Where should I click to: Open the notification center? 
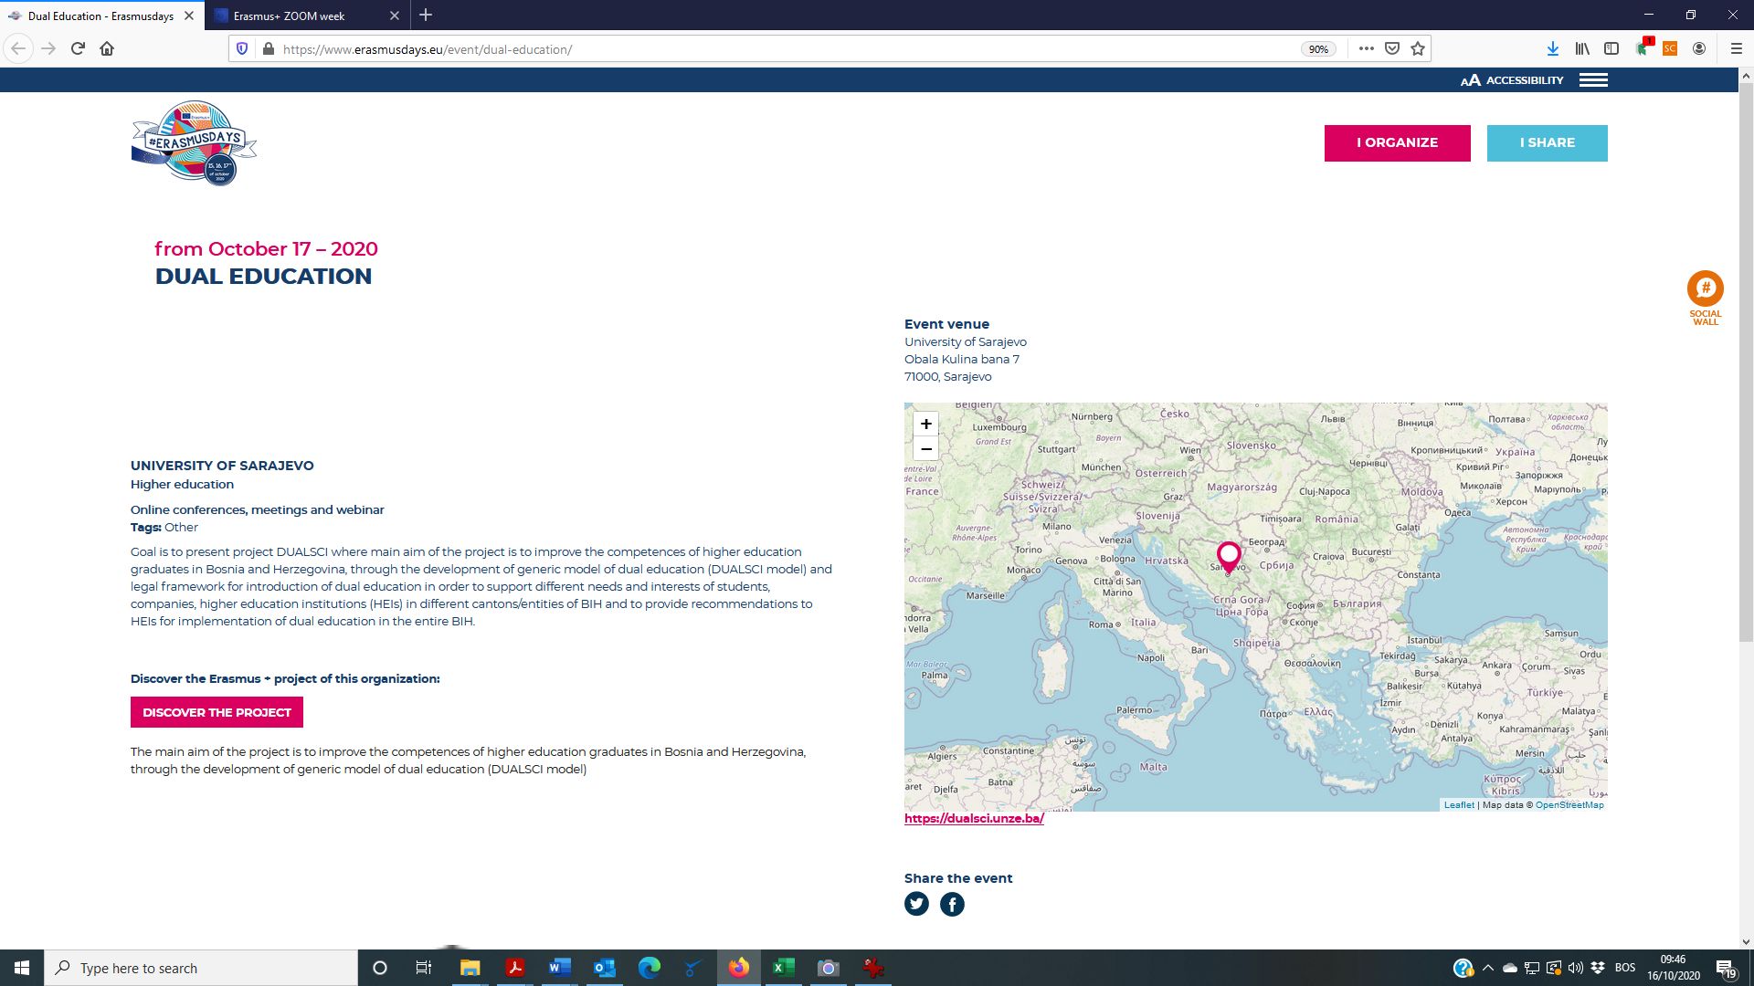(x=1726, y=968)
